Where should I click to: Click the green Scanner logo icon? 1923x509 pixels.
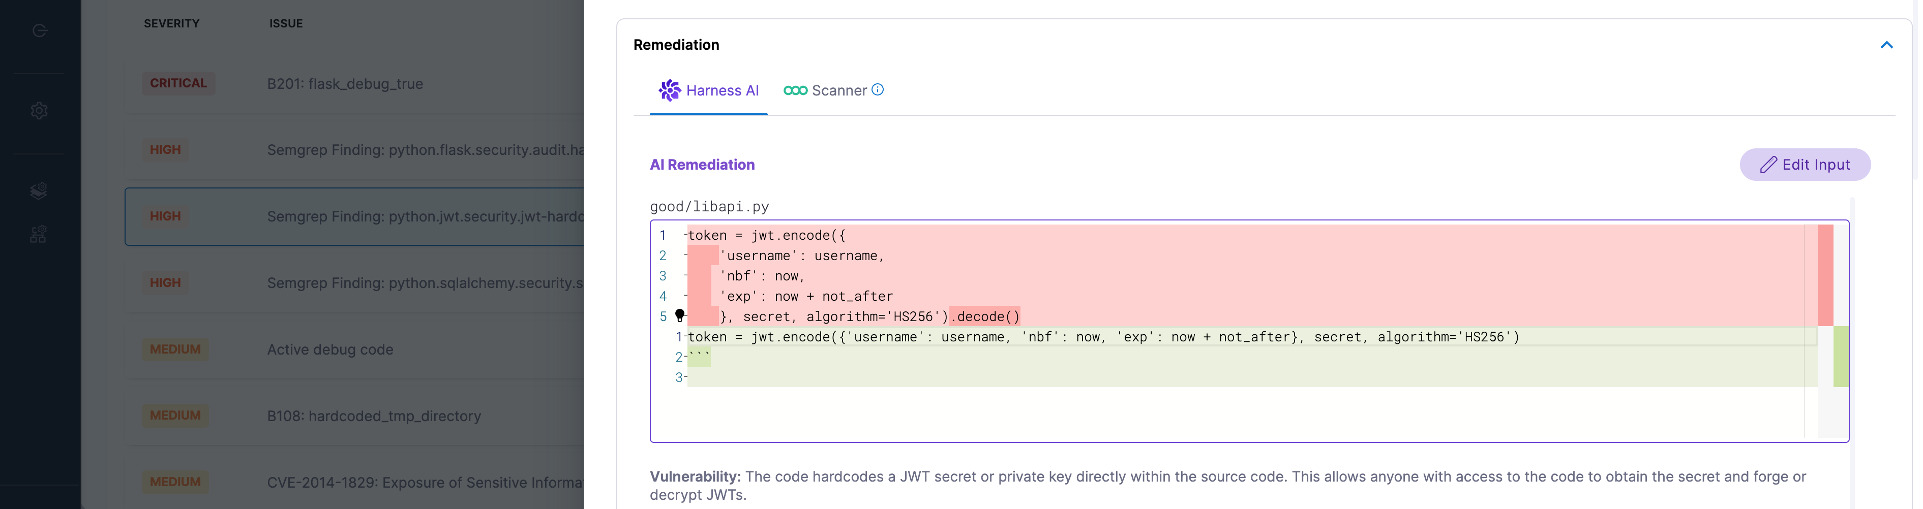coord(794,90)
